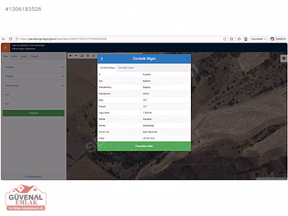Click the Favorilere ekle button

click(x=144, y=146)
